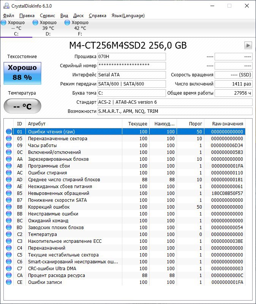Click the temperature -- °C indicator
Viewport: 256px width, 304px height.
click(x=22, y=106)
